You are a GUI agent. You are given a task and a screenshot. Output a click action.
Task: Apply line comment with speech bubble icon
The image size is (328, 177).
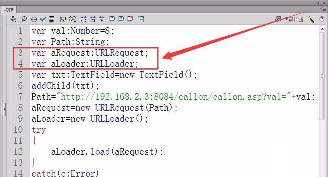click(121, 19)
